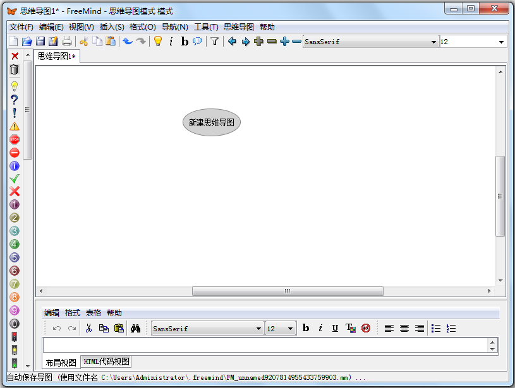Image resolution: width=515 pixels, height=388 pixels.
Task: Cut the selection with the main toolbar scissors
Action: point(84,42)
